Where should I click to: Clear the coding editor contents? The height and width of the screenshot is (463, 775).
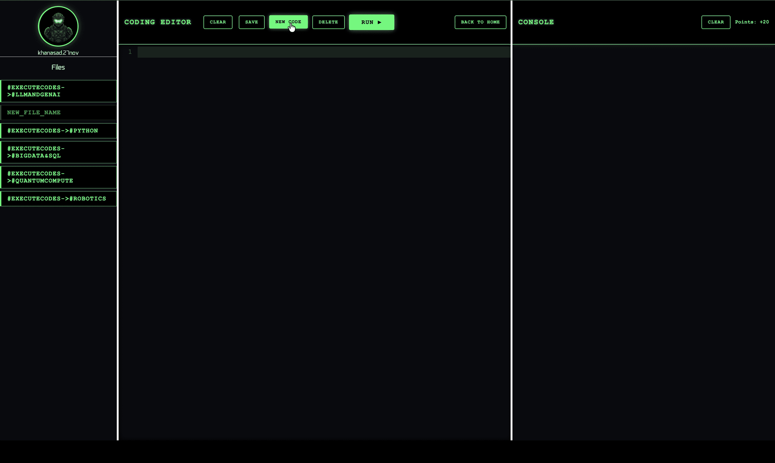(x=218, y=22)
